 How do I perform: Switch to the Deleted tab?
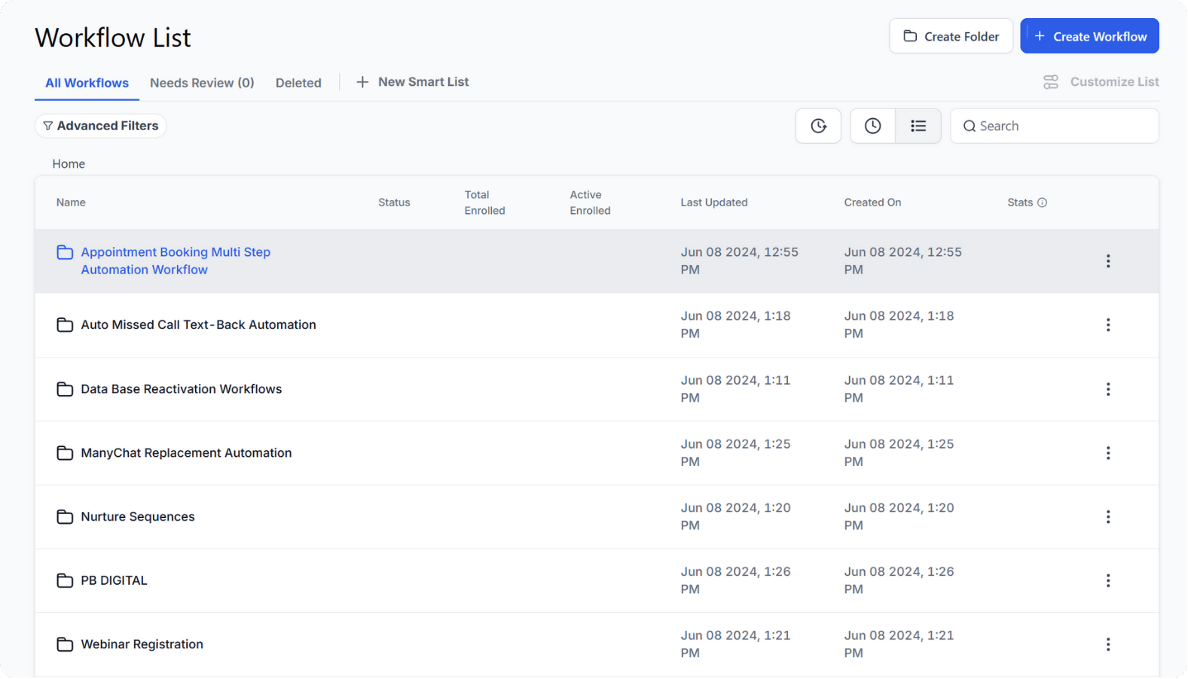click(x=298, y=83)
